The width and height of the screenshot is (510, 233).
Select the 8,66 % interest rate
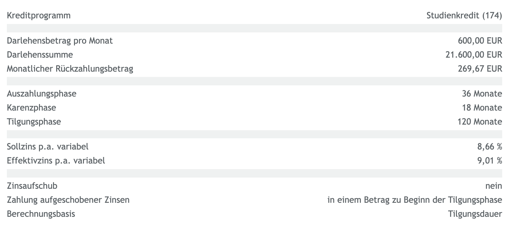coord(489,146)
